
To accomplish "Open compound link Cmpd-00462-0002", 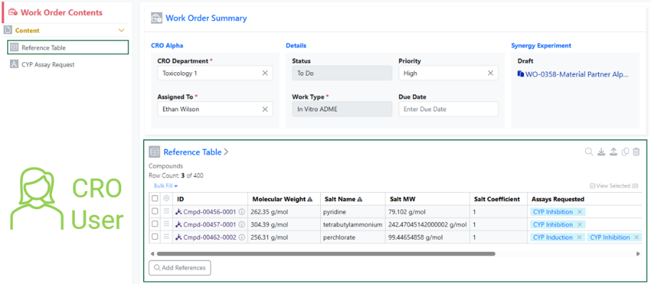I will point(210,238).
